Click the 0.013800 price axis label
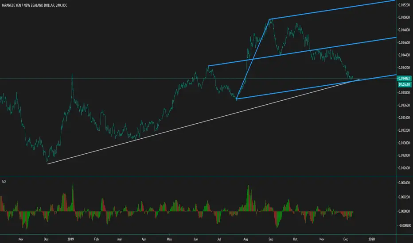The image size is (413, 243). coord(404,92)
